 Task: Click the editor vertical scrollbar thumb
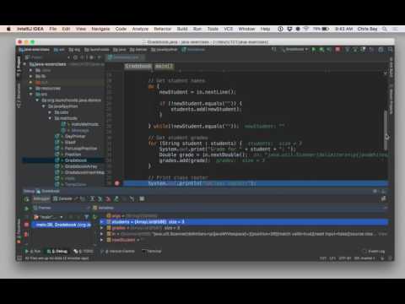pos(386,129)
